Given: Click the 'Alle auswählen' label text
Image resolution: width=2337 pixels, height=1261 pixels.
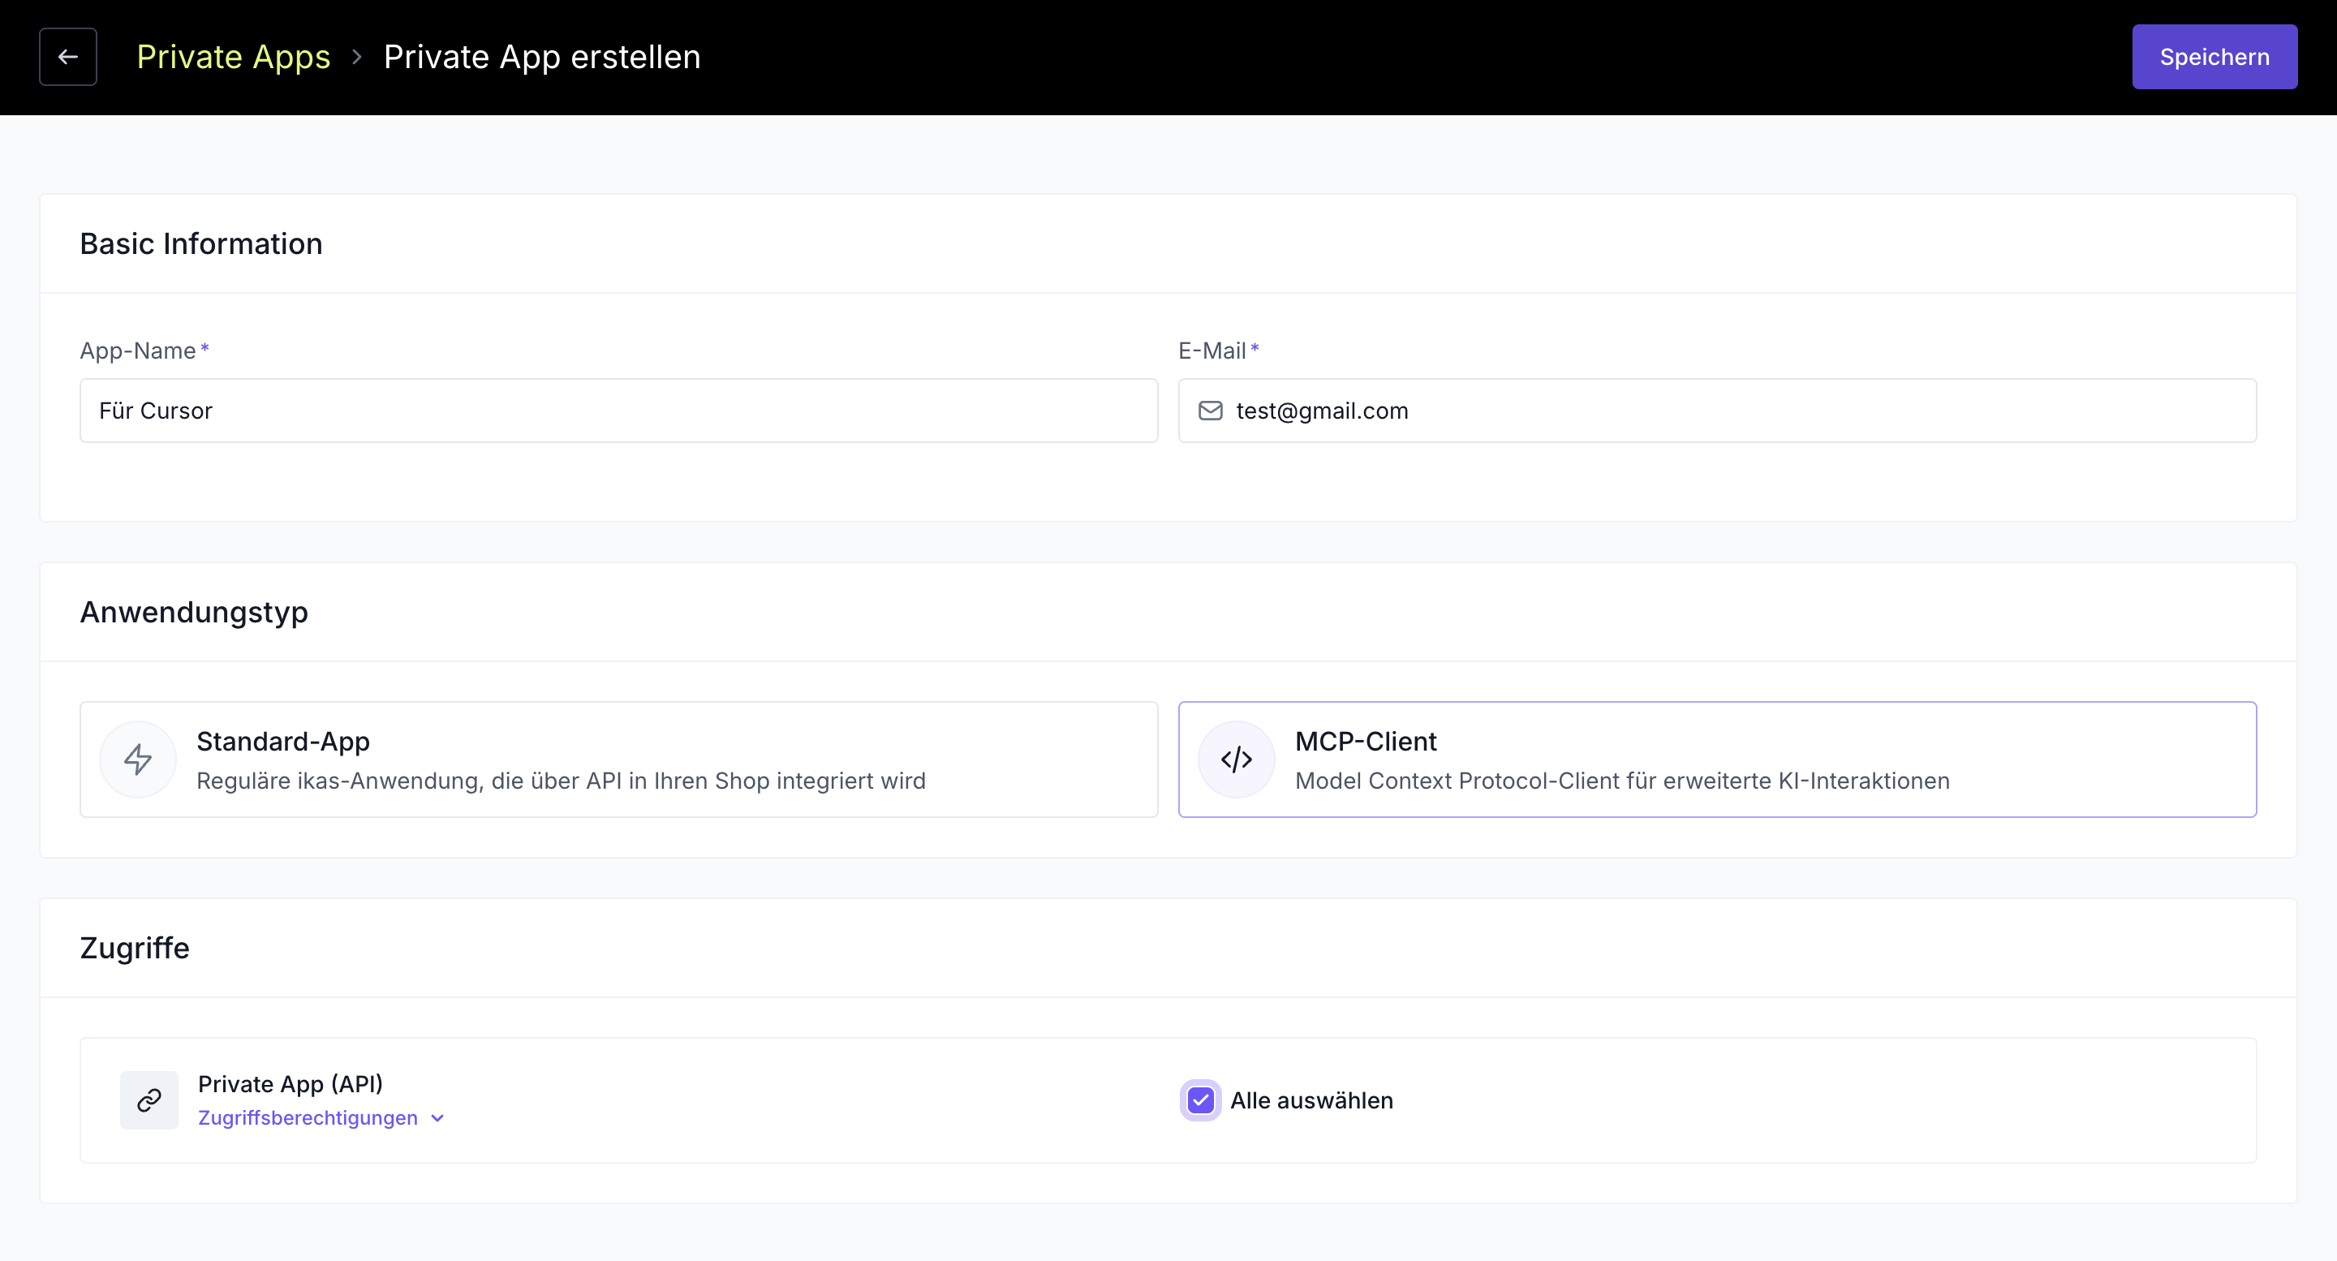Looking at the screenshot, I should [x=1311, y=1100].
